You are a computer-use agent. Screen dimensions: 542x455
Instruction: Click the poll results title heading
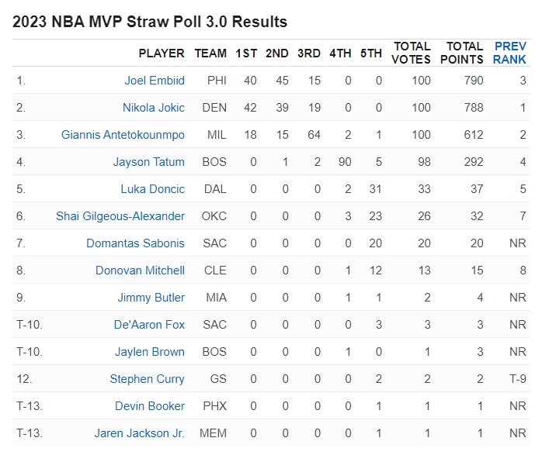[150, 22]
